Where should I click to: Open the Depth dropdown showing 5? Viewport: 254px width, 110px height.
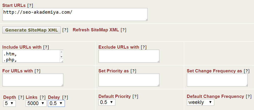tap(9, 103)
